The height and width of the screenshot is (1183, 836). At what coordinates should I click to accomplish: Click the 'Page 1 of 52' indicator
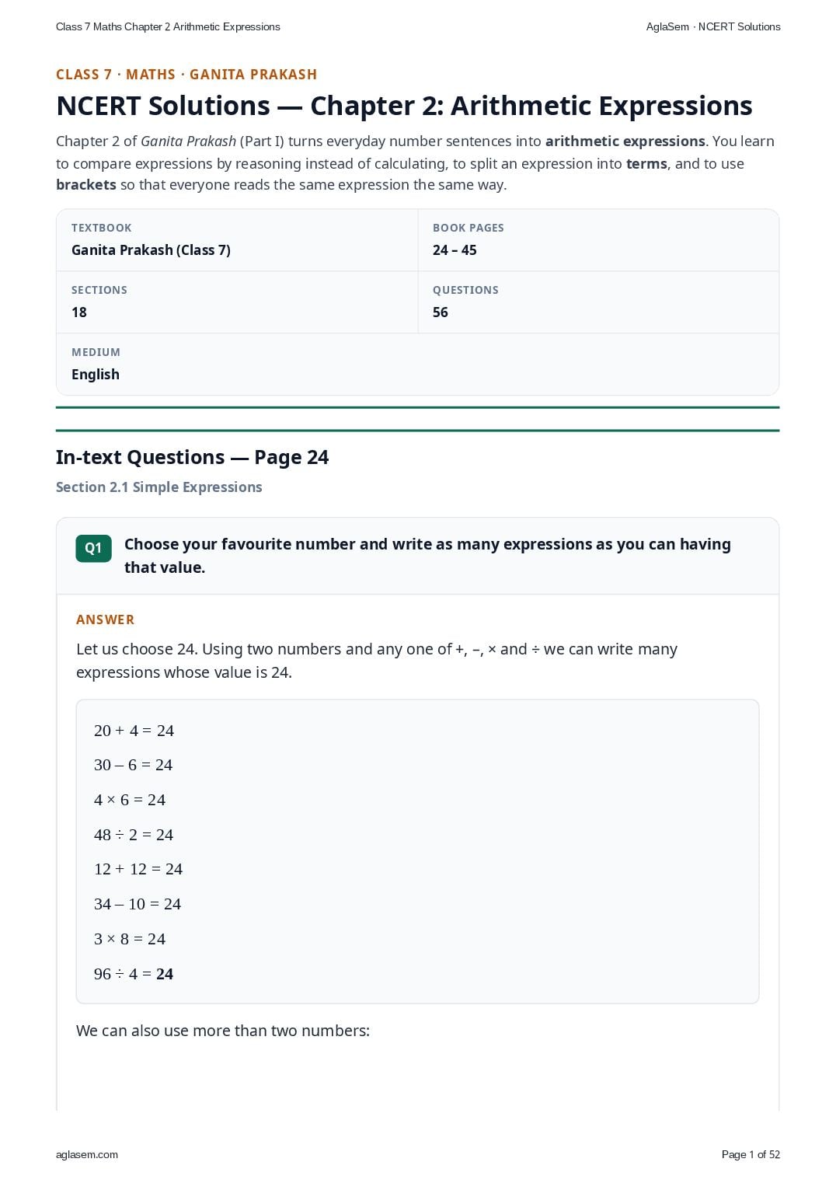pyautogui.click(x=751, y=1154)
